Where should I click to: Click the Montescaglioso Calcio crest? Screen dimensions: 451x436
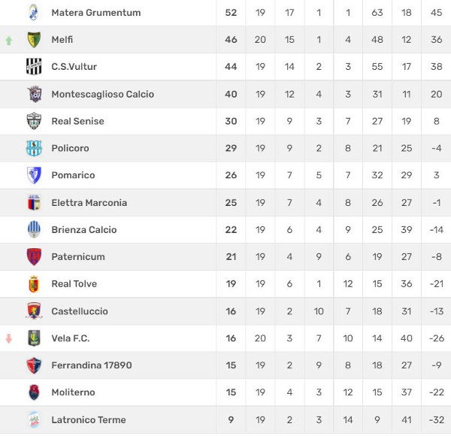34,94
